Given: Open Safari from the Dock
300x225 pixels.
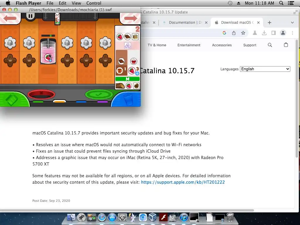Looking at the screenshot, I should coord(102,218).
